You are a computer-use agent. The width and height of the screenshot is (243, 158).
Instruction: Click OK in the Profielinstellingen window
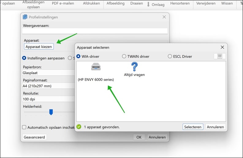coord(139,137)
